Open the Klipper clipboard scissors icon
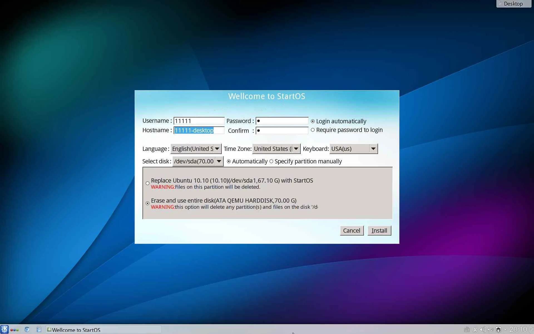Viewport: 534px width, 334px height. (475, 330)
